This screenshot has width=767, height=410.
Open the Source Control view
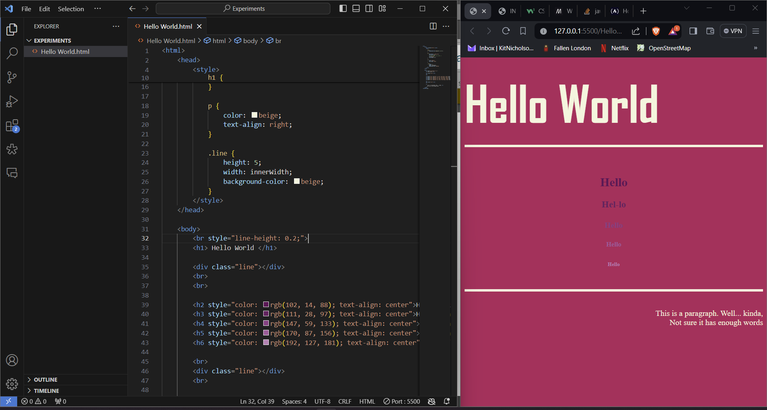point(12,77)
